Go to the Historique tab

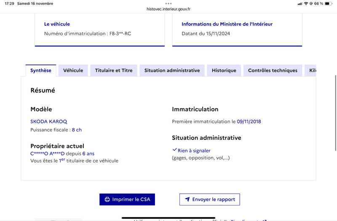pyautogui.click(x=224, y=70)
